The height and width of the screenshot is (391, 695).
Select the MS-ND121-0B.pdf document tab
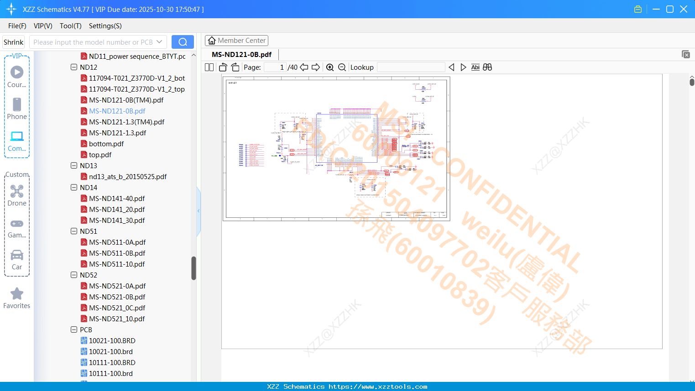point(242,54)
